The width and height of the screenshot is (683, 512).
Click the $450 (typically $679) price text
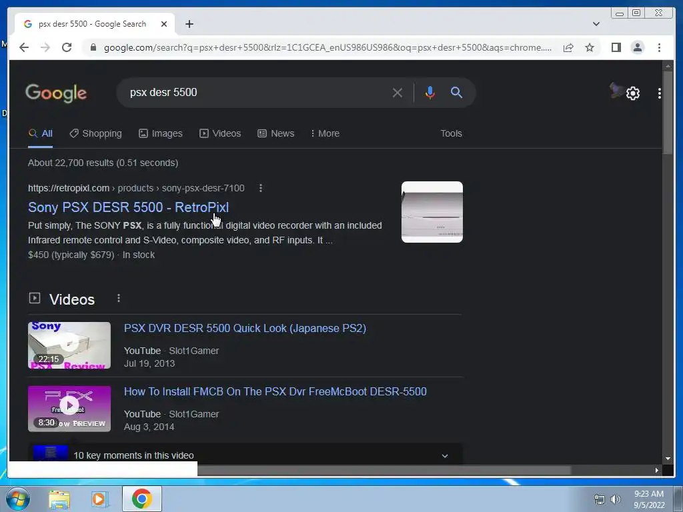(71, 255)
